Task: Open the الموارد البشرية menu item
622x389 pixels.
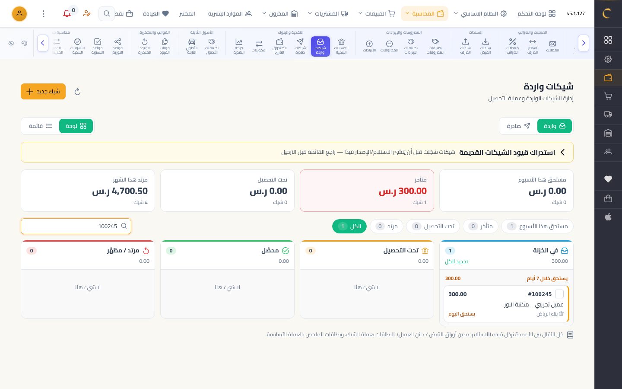Action: click(x=230, y=14)
